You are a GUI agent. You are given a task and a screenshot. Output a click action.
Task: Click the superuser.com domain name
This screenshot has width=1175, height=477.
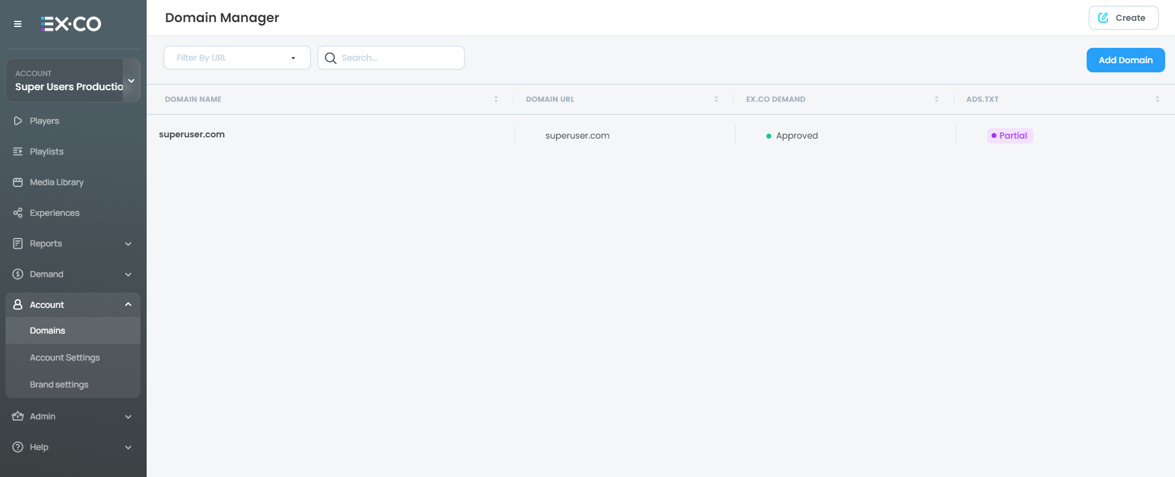click(191, 134)
